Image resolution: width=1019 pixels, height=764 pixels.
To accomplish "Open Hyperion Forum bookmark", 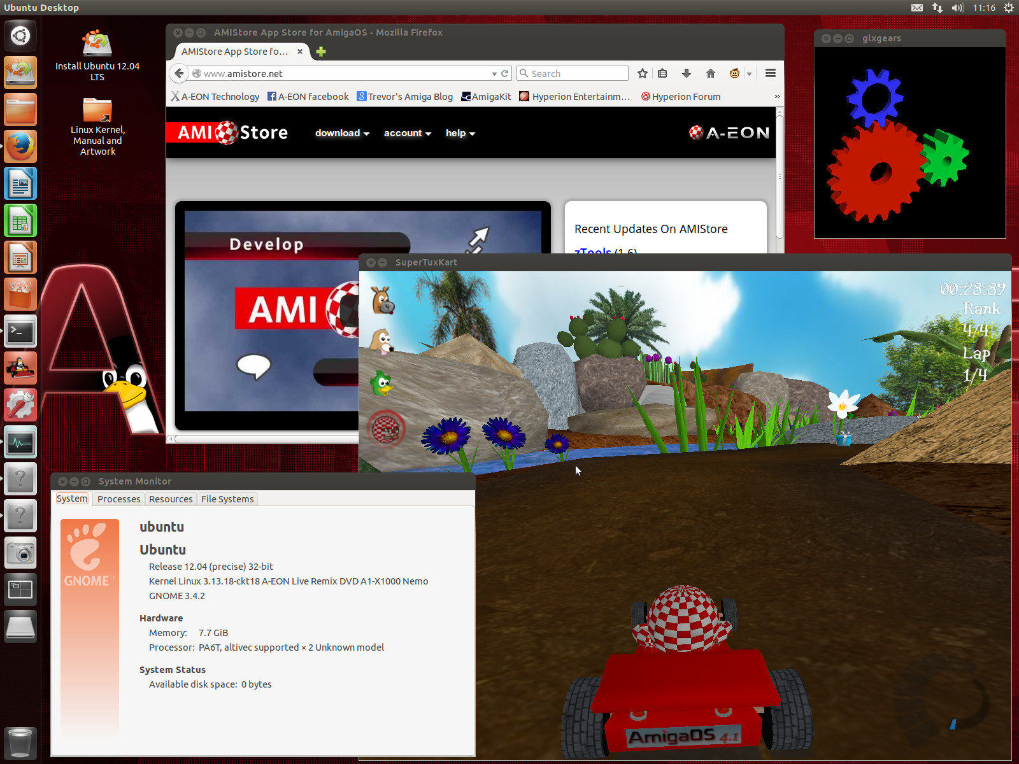I will coord(681,97).
